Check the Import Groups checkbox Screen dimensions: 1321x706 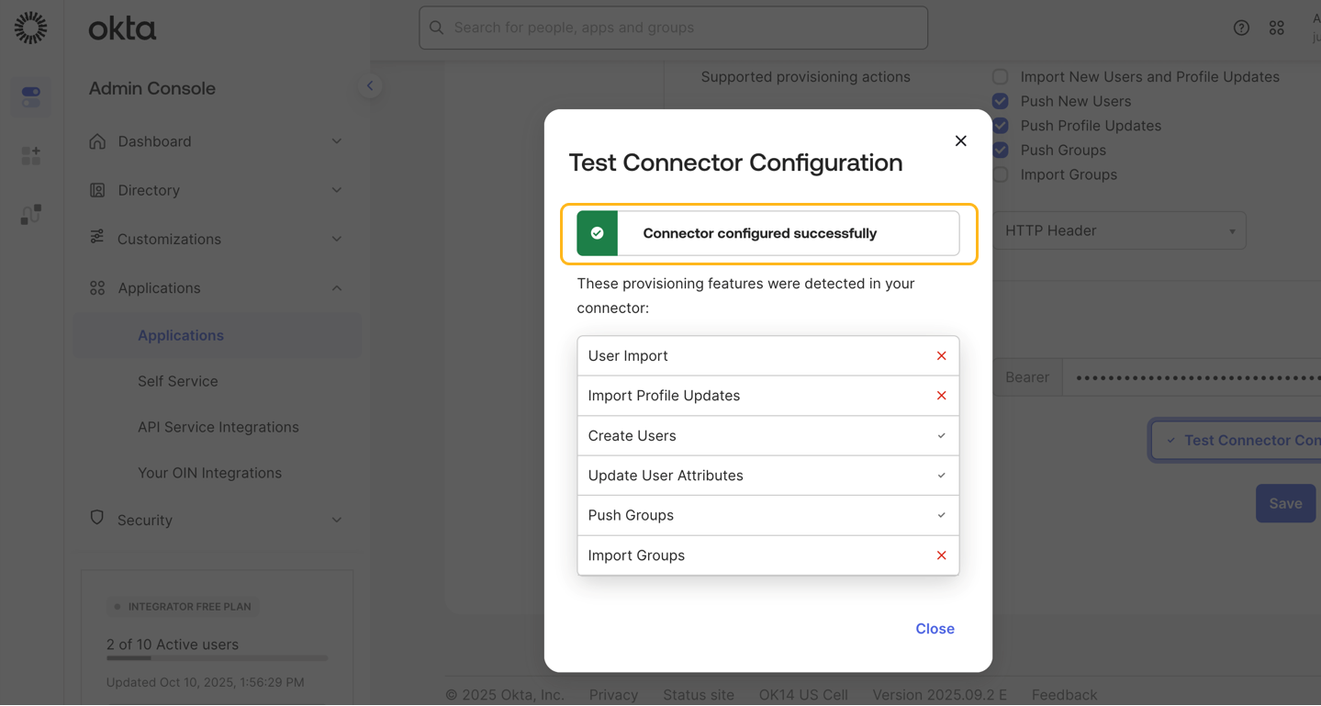tap(1001, 174)
